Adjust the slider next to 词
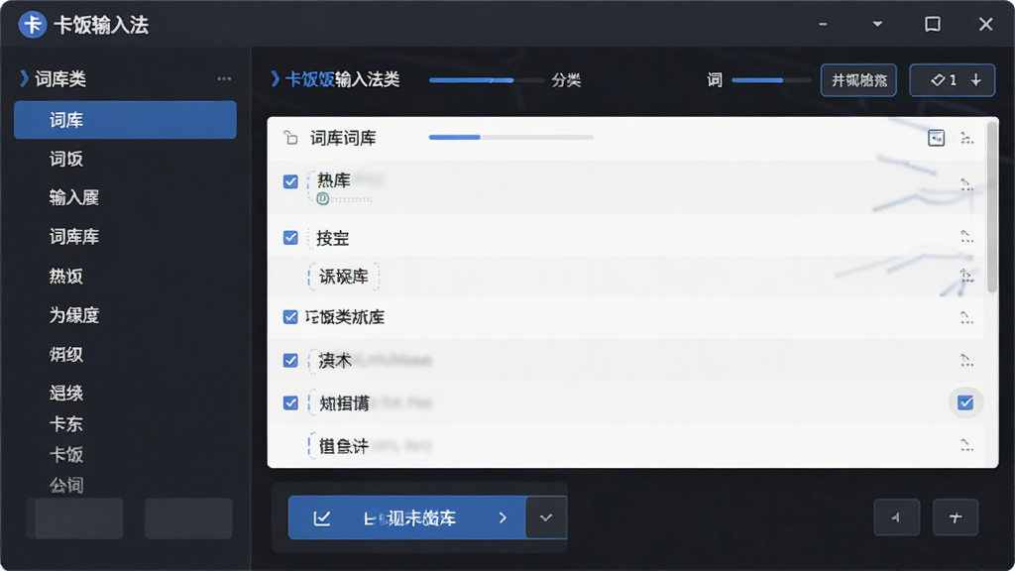 (771, 80)
